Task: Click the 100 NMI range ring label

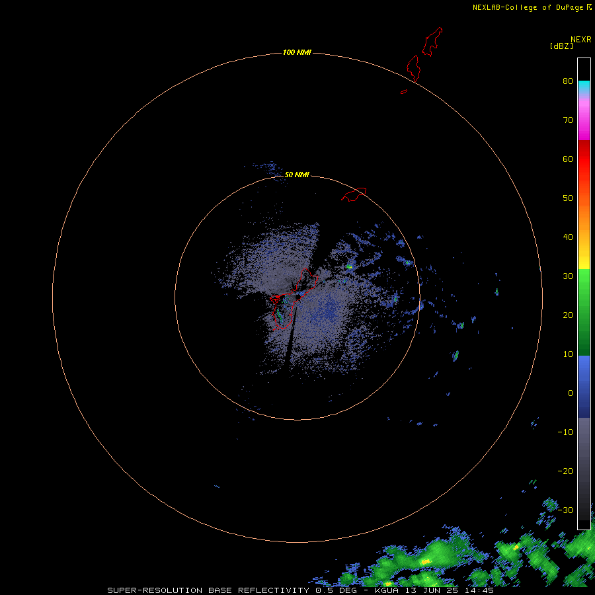Action: (x=297, y=52)
